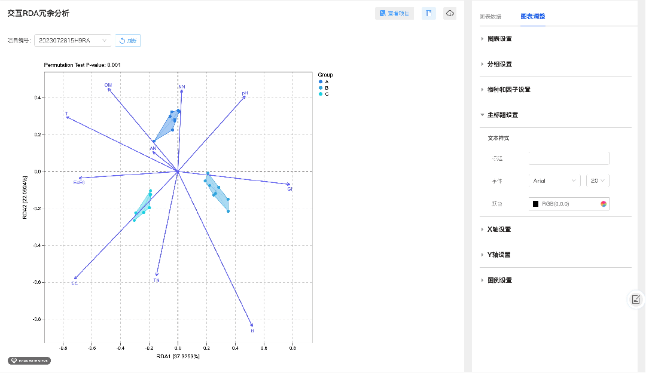Click the black color swatch
646x373 pixels.
pyautogui.click(x=535, y=204)
